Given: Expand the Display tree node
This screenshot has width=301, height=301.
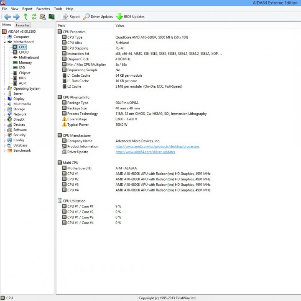Looking at the screenshot, I should (5, 99).
